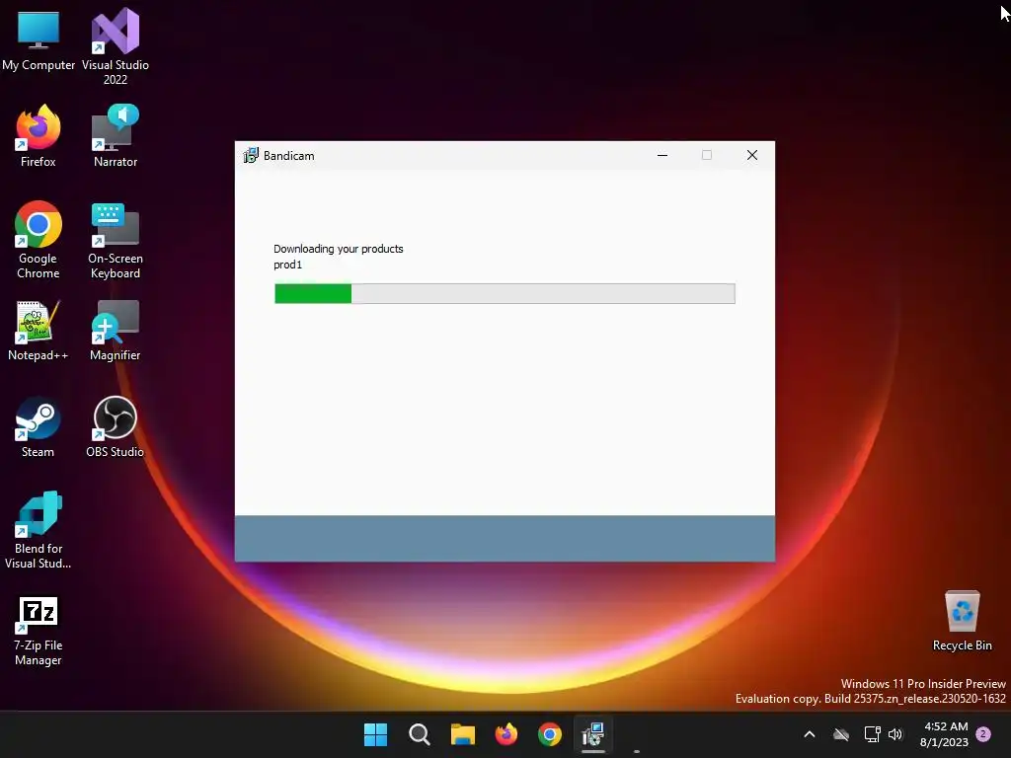Select the OBS Studio desktop shortcut
This screenshot has width=1011, height=758.
pos(116,427)
